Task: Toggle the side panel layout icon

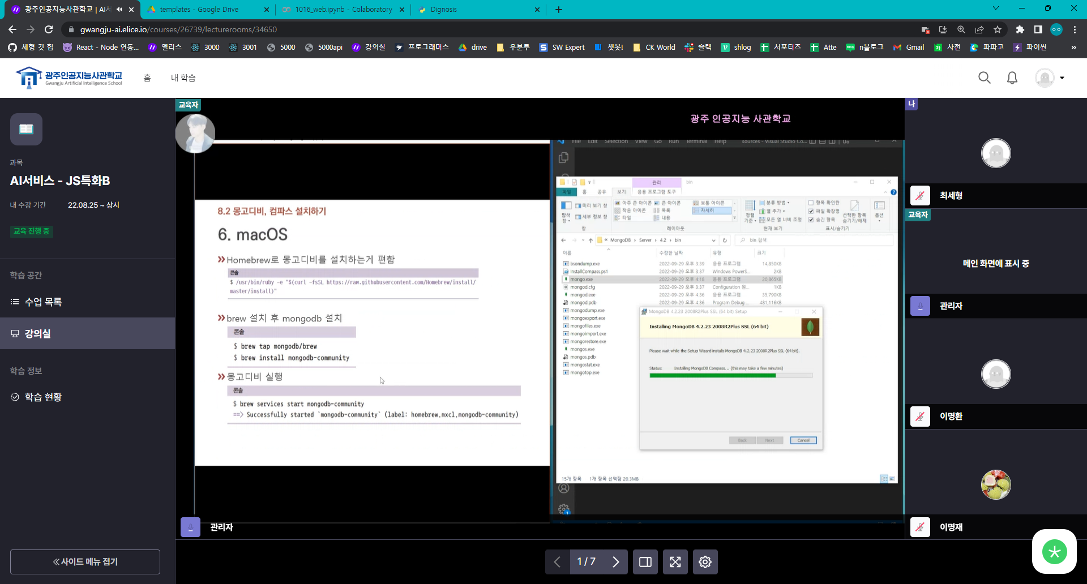Action: (x=645, y=562)
